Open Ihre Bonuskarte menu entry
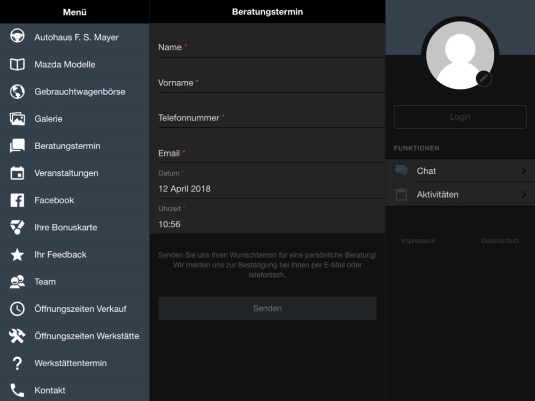The height and width of the screenshot is (401, 535). 75,227
